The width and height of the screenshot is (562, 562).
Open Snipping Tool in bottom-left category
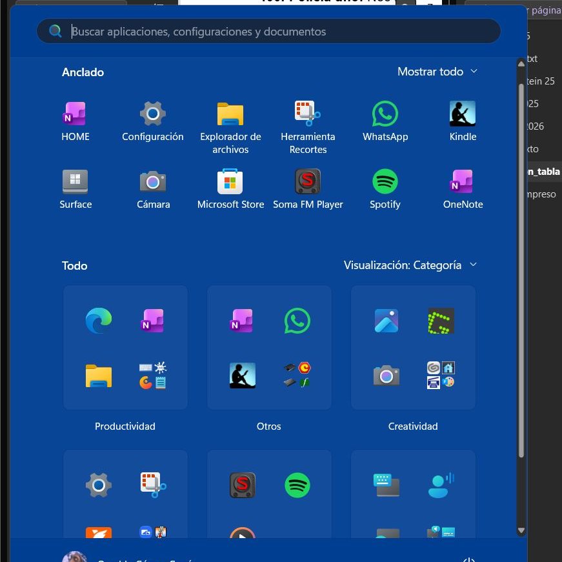[x=153, y=485]
